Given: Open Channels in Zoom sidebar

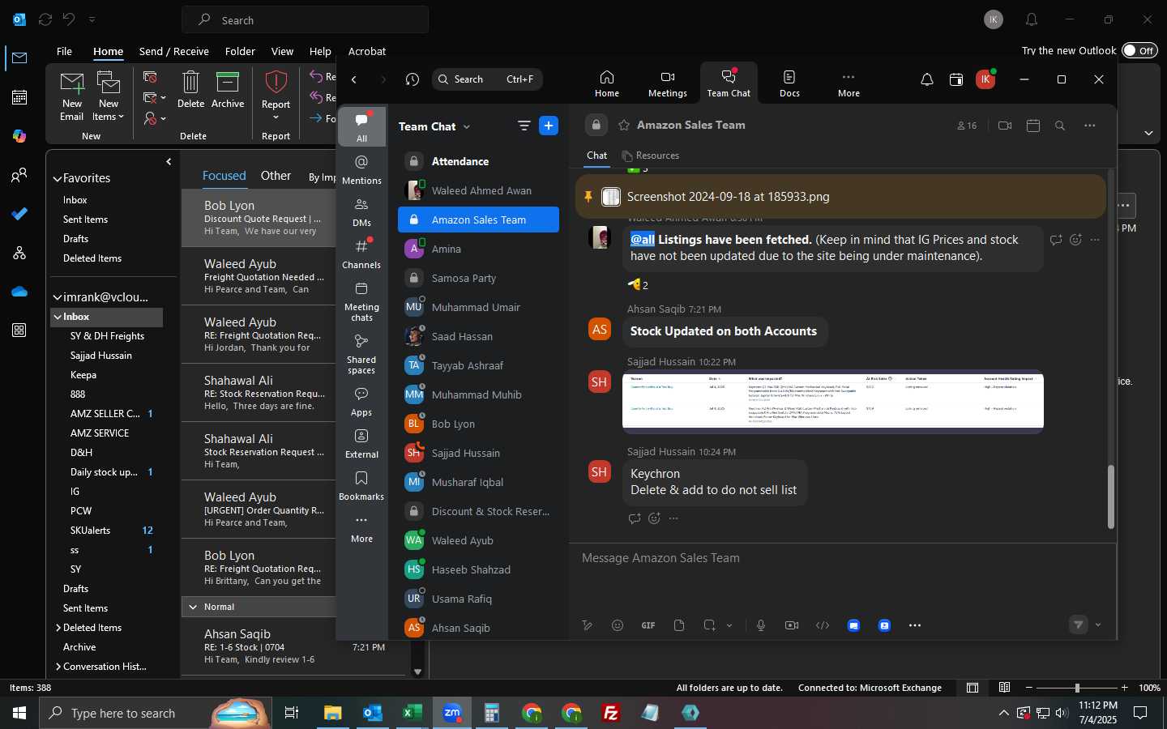Looking at the screenshot, I should [x=361, y=254].
